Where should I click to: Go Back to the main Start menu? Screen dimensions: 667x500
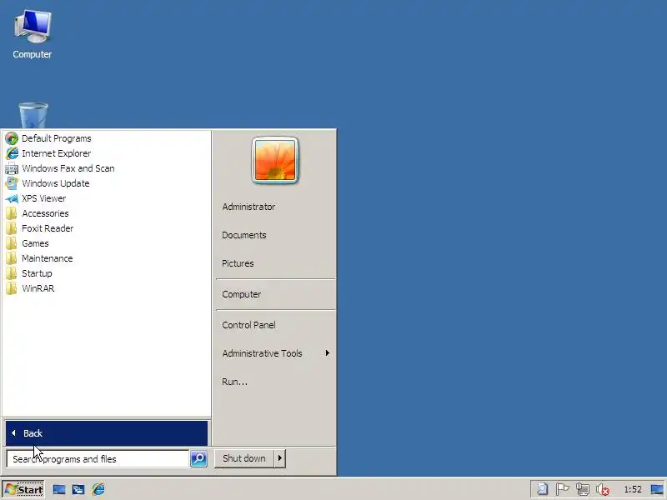coord(107,433)
